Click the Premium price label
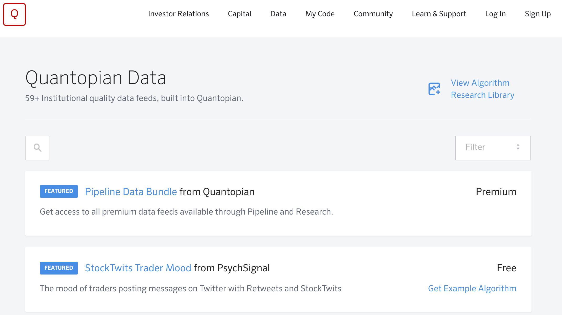Viewport: 562px width, 315px height. (496, 192)
